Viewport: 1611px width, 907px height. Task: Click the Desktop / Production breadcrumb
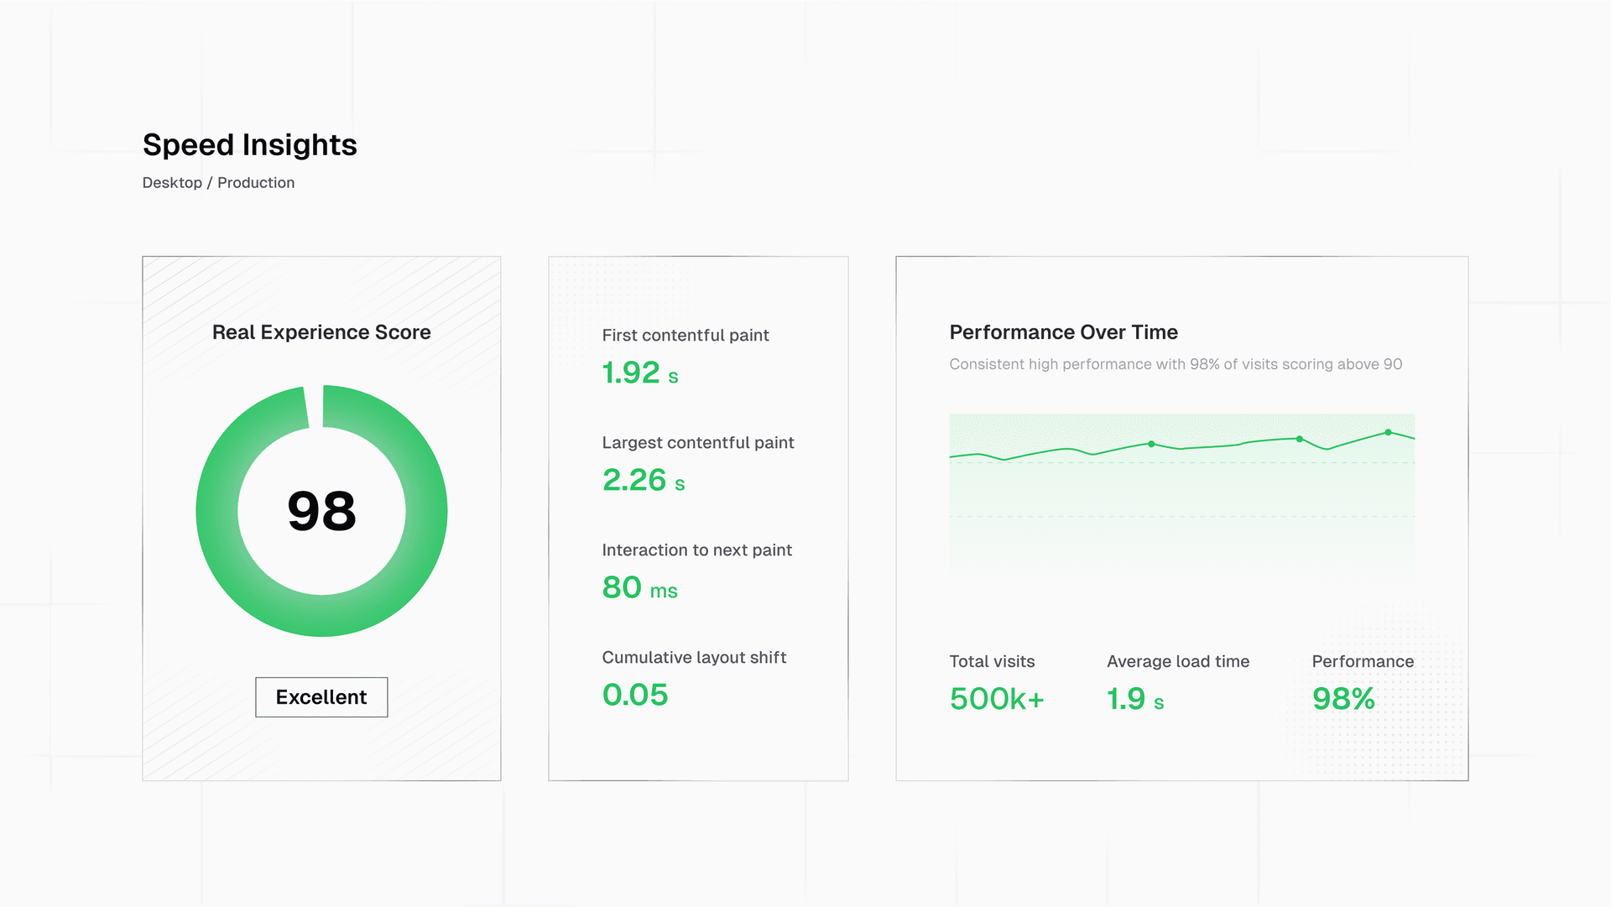(x=218, y=183)
